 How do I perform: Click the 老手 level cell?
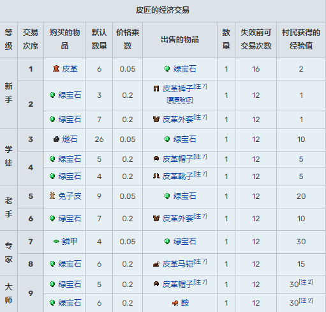9,207
